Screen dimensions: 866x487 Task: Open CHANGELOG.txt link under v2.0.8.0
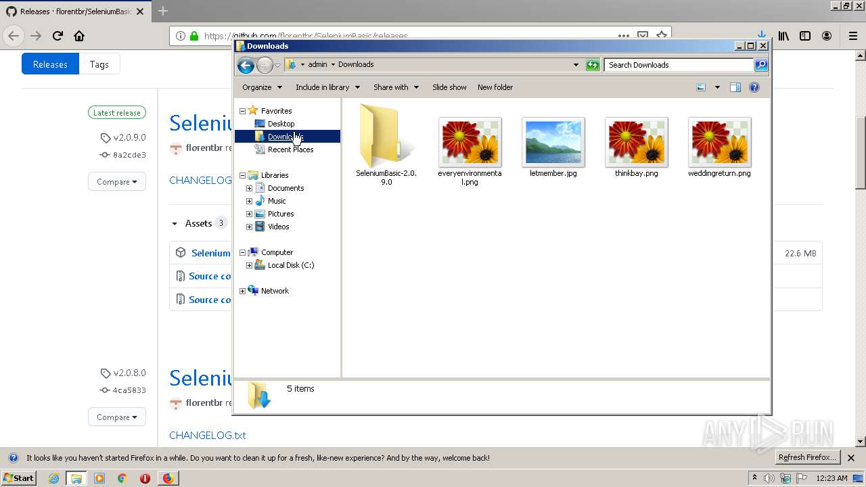pos(207,435)
